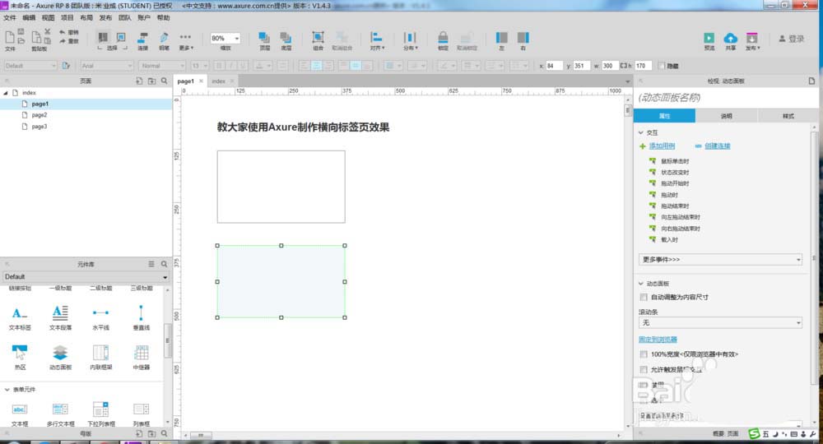Collapse the Interactions (交互) section
This screenshot has height=444, width=823.
click(x=641, y=132)
